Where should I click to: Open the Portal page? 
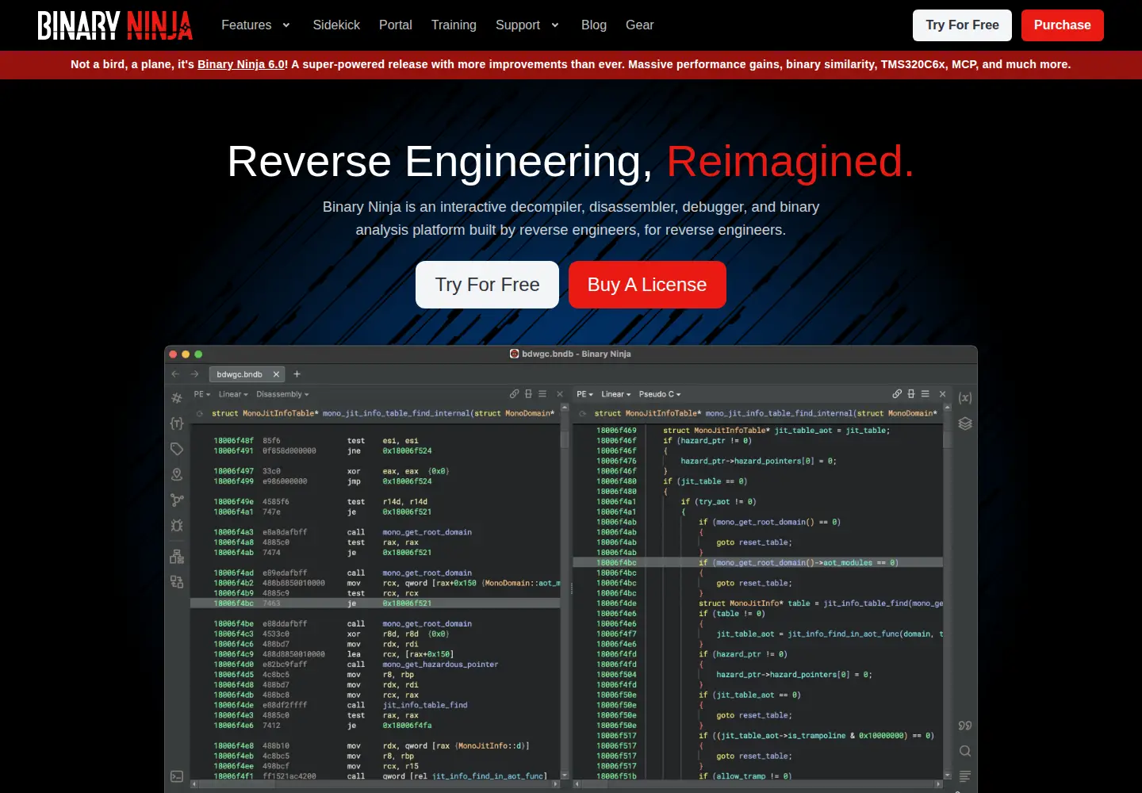click(396, 25)
